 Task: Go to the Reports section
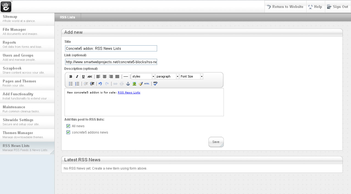27,45
